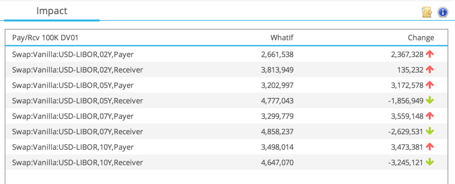Sort by the WhatIf column header

[282, 38]
